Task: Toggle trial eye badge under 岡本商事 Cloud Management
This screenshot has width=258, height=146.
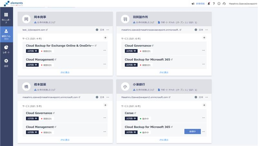Action: point(32,65)
